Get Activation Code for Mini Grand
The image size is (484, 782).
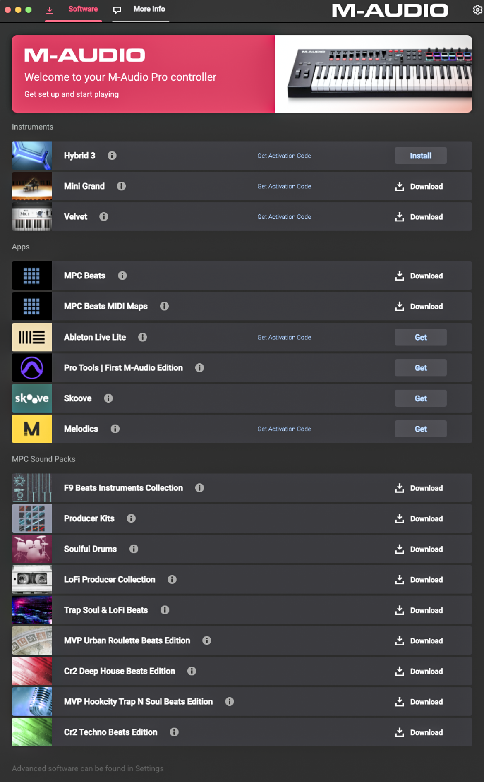click(x=284, y=187)
